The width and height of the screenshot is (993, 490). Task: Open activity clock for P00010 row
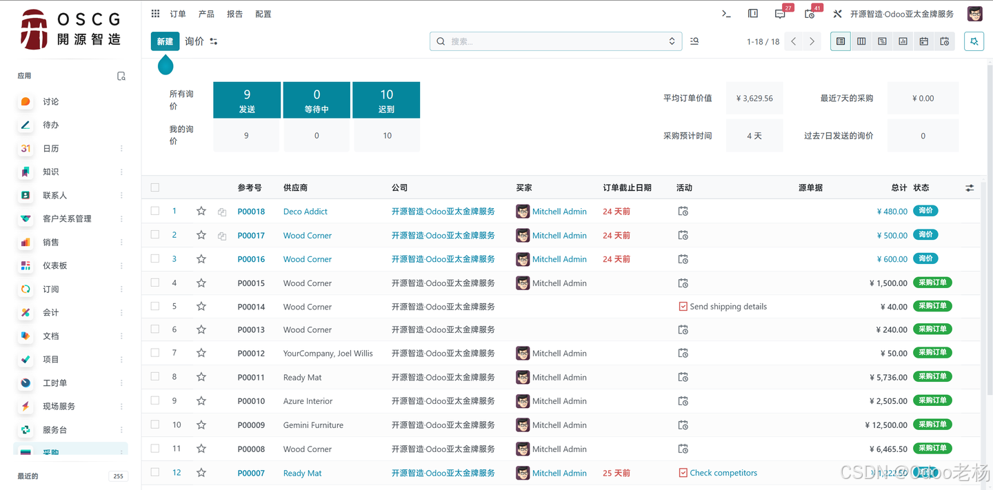click(683, 401)
